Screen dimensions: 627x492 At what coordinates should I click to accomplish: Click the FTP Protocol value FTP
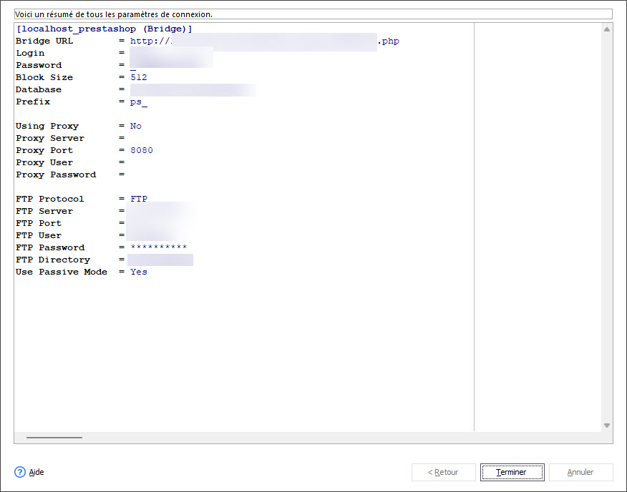139,199
